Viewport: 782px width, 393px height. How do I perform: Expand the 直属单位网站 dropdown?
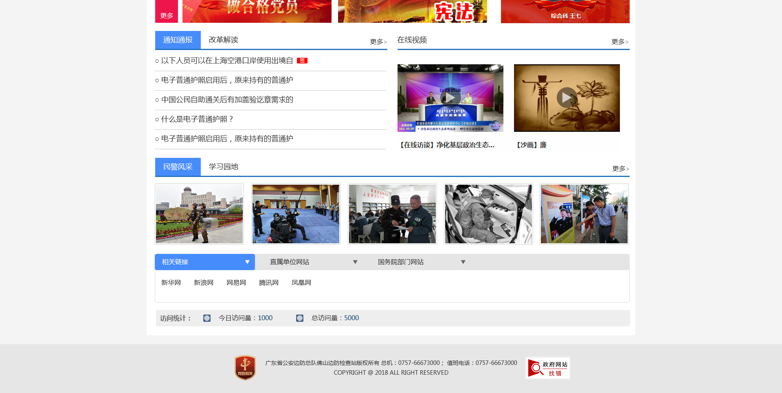coord(355,262)
